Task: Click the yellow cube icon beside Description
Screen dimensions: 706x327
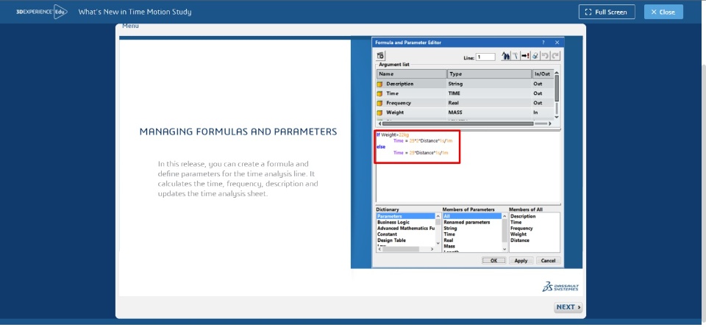Action: (379, 84)
